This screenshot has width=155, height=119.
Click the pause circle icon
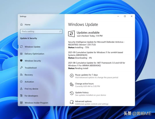click(72, 76)
